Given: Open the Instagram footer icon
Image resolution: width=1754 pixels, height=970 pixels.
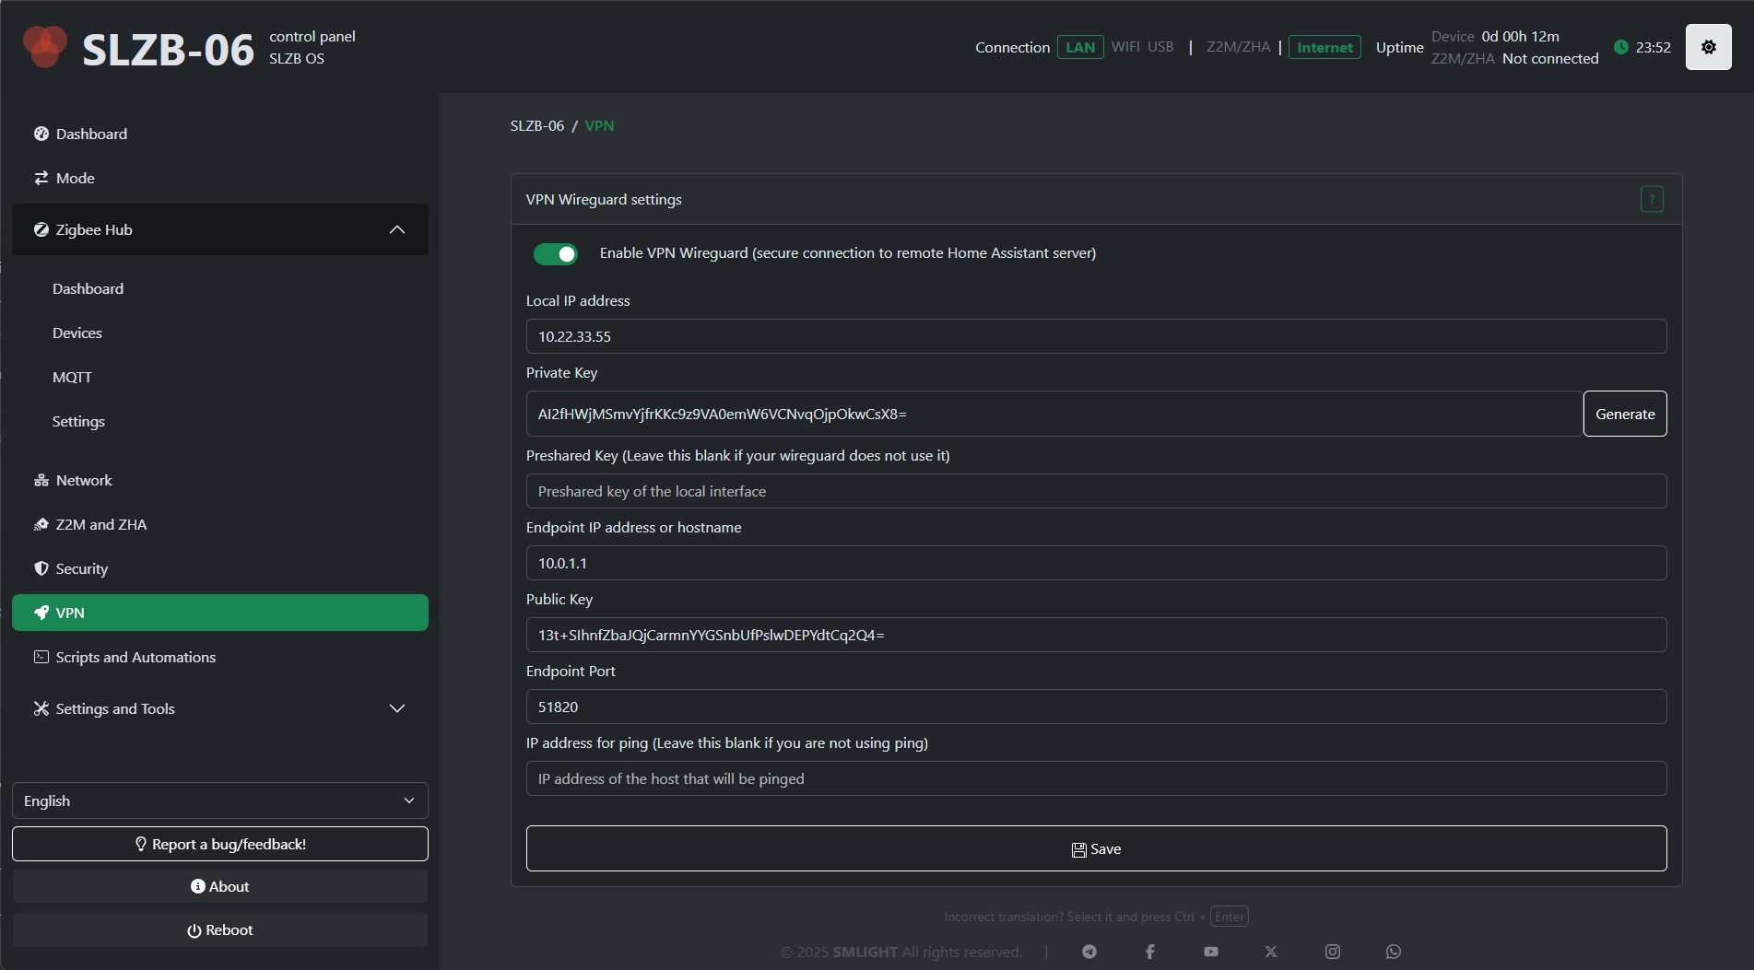Looking at the screenshot, I should [x=1332, y=952].
